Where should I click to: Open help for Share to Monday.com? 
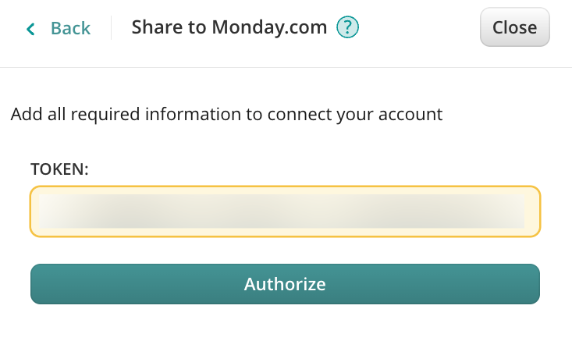point(347,28)
